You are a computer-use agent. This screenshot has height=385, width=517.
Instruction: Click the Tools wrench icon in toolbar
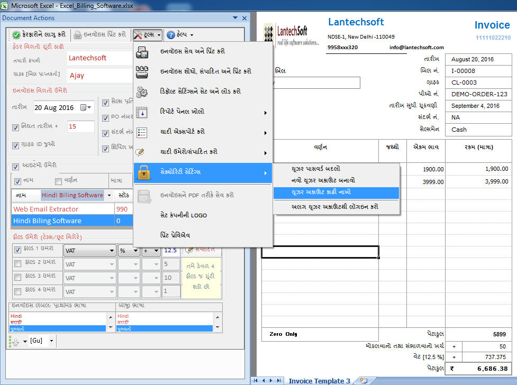tap(138, 34)
